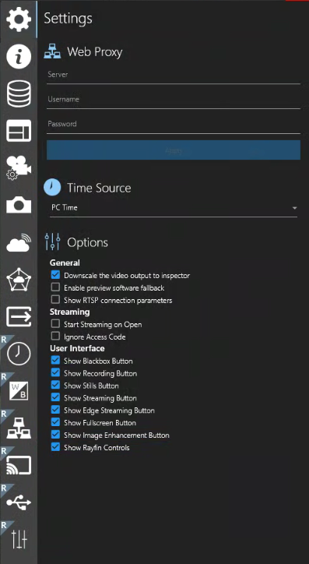Click the stills camera icon
This screenshot has height=564, width=309.
19,205
